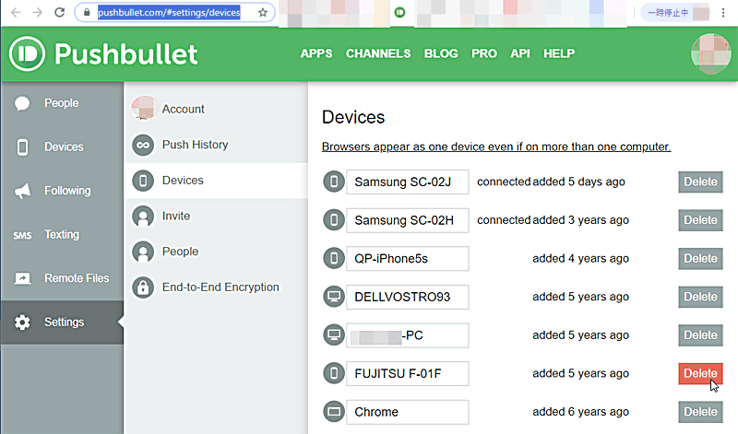Click the QP-iPhone5s name field

(x=408, y=259)
